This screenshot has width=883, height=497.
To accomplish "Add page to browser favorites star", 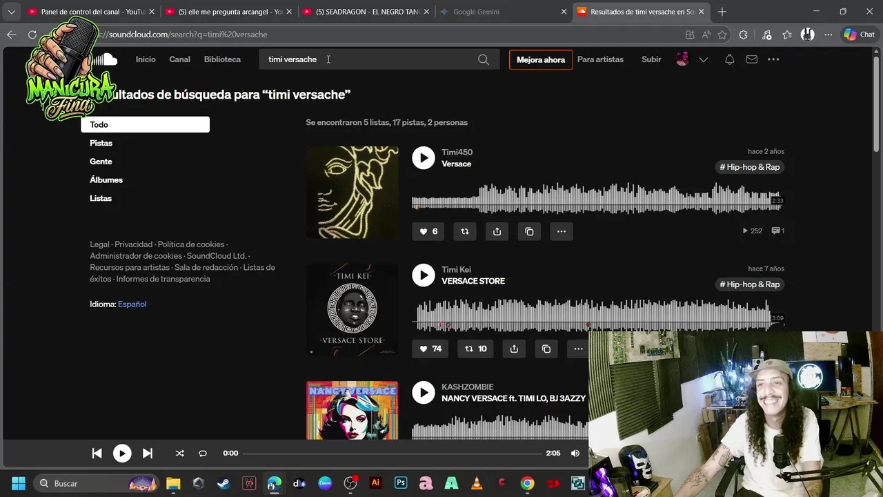I will 722,35.
